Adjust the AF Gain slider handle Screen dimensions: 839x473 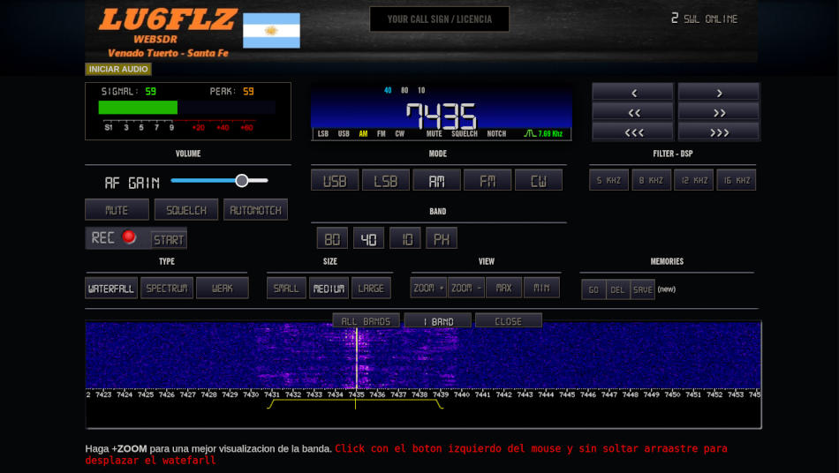[x=241, y=181]
